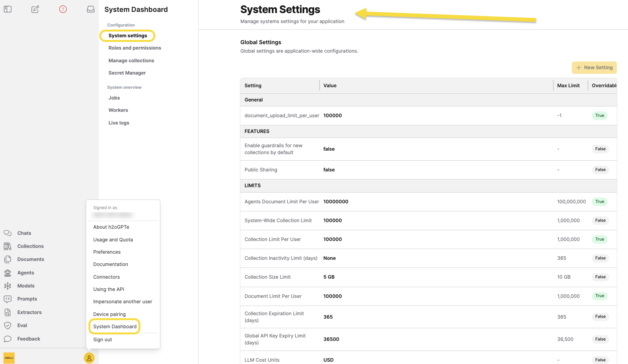628x364 pixels.
Task: Collapse the LIMITS section header
Action: [x=253, y=186]
